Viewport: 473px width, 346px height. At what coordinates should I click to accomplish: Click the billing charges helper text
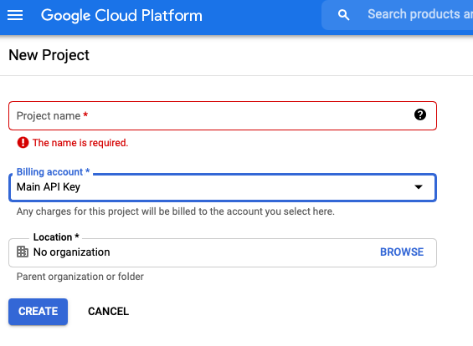[x=176, y=211]
